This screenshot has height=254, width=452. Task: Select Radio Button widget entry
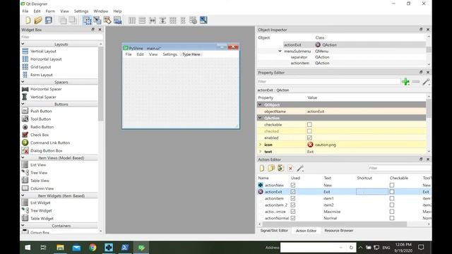[x=42, y=127]
